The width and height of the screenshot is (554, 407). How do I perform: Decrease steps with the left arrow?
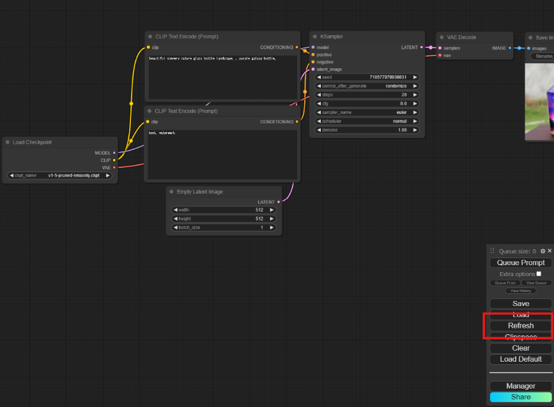pyautogui.click(x=319, y=95)
